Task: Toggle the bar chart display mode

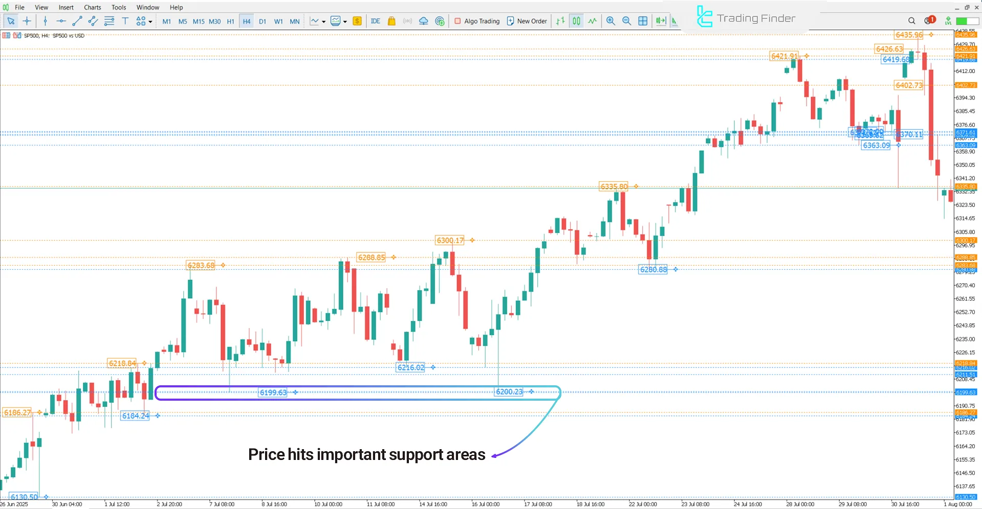Action: (560, 21)
